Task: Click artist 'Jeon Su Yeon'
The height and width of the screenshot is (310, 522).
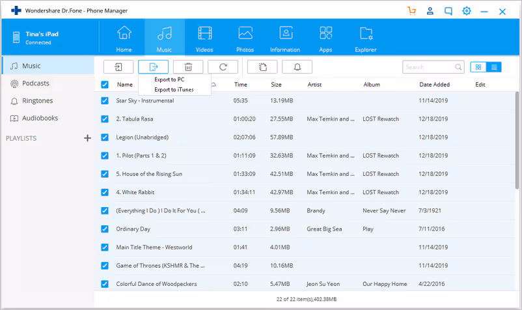Action: 323,284
